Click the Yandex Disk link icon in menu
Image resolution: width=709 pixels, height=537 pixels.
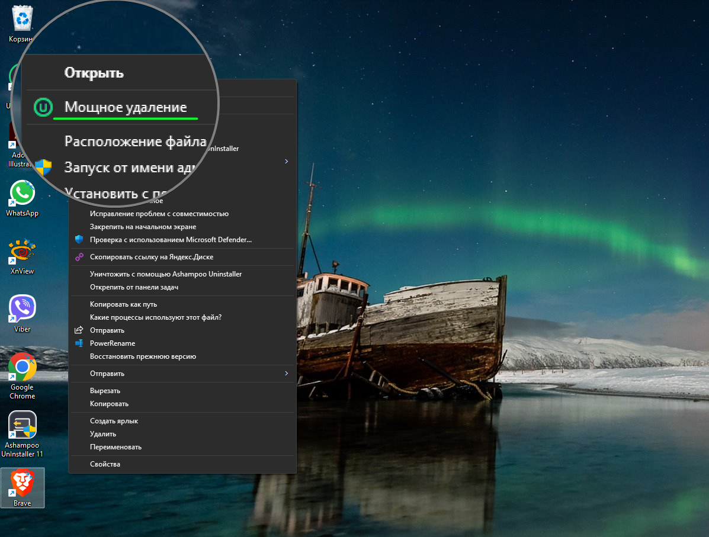click(79, 257)
